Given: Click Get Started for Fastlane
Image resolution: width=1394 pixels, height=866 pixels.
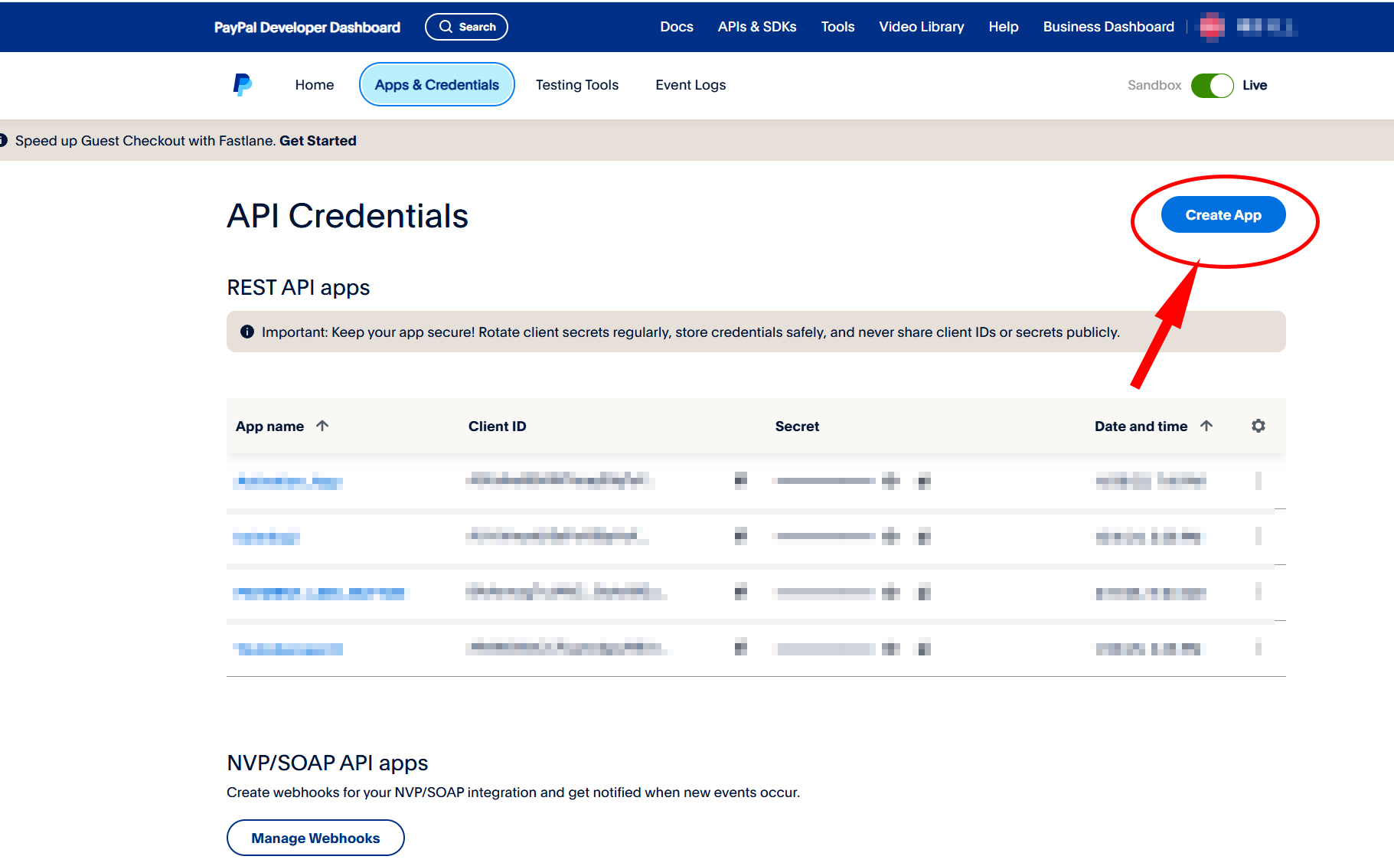Looking at the screenshot, I should [x=318, y=140].
